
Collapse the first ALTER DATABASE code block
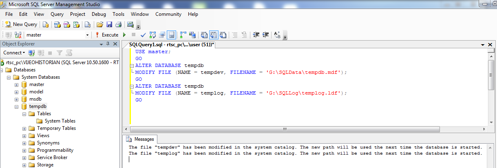point(132,65)
